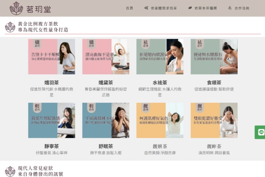Image resolution: width=265 pixels, height=177 pixels.
Task: Open the 依草本茶種類 menu item
Action: pyautogui.click(x=205, y=8)
